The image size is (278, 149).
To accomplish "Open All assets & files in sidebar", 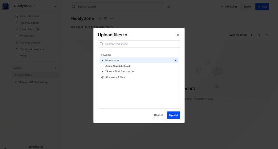I will [29, 16].
